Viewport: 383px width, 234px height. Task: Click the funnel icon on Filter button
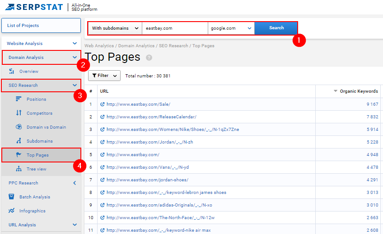click(x=94, y=76)
